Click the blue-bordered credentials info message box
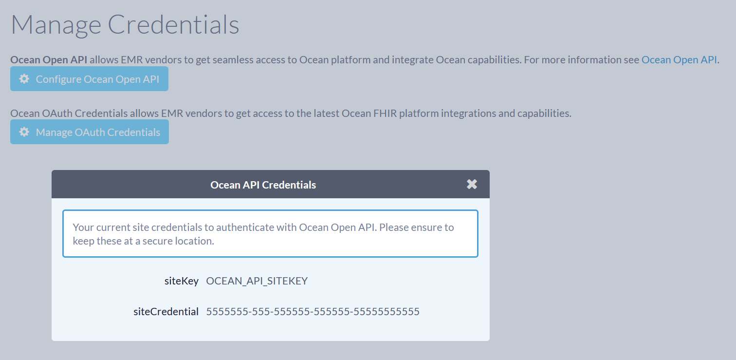 pyautogui.click(x=270, y=234)
